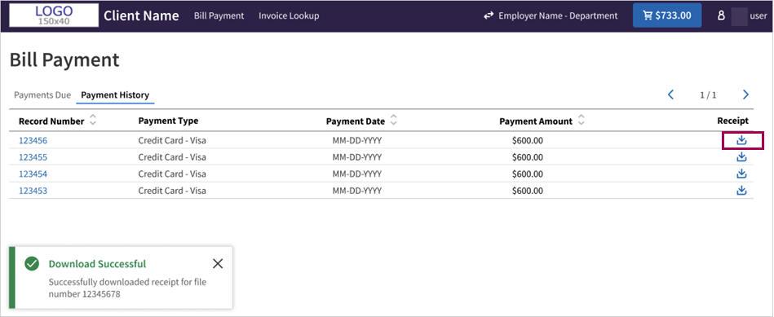774x317 pixels.
Task: Click Credit Card - Visa in row 123455
Action: [172, 157]
